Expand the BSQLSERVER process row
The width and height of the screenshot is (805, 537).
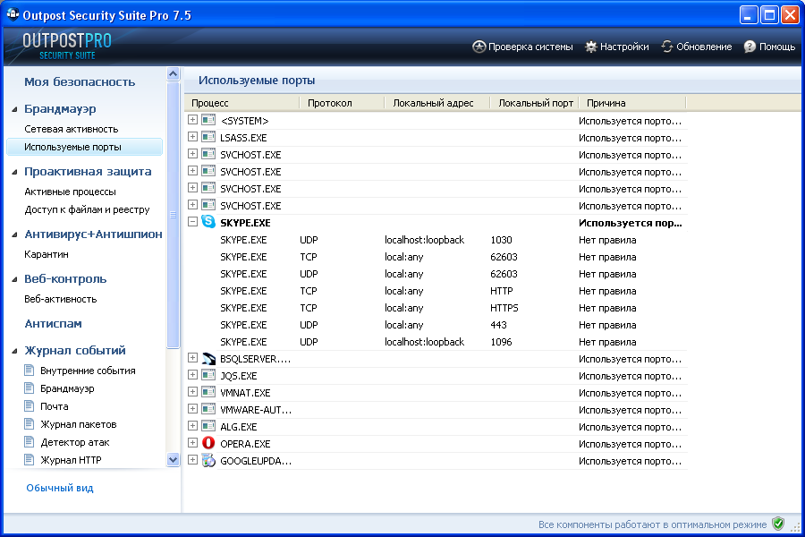tap(192, 358)
